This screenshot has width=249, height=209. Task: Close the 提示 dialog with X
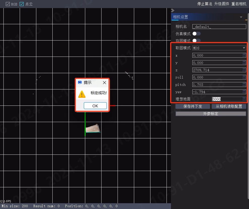point(104,83)
